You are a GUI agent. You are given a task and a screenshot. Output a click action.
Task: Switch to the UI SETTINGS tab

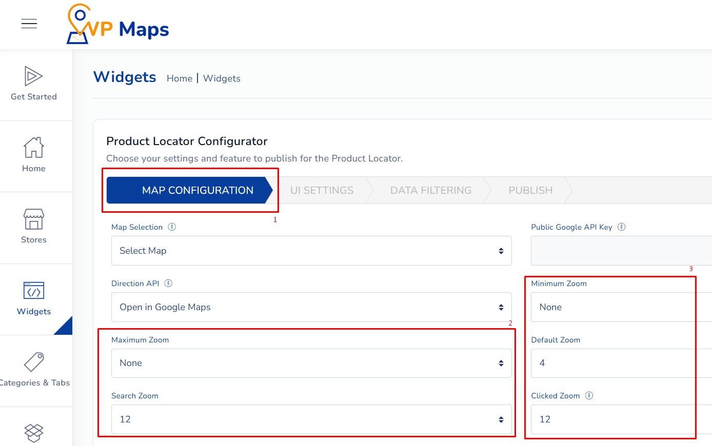[322, 190]
